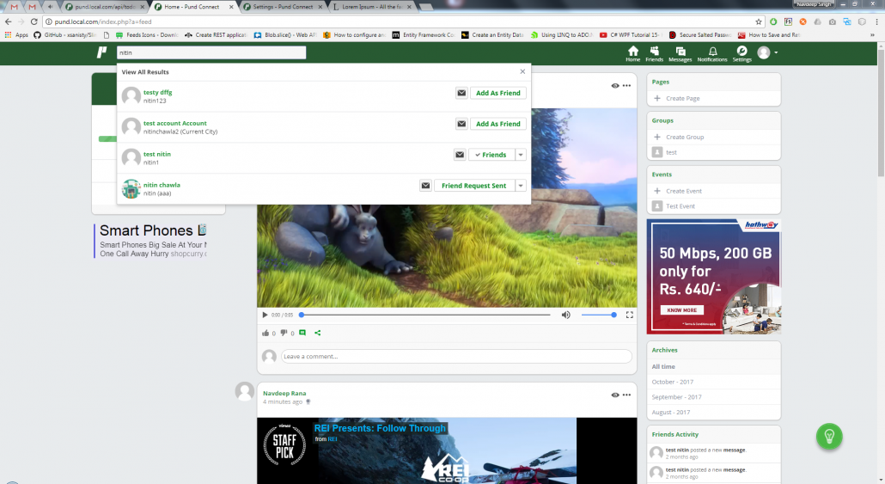The width and height of the screenshot is (885, 484).
Task: Click nitin chawla avatar thumbnail
Action: pos(131,188)
